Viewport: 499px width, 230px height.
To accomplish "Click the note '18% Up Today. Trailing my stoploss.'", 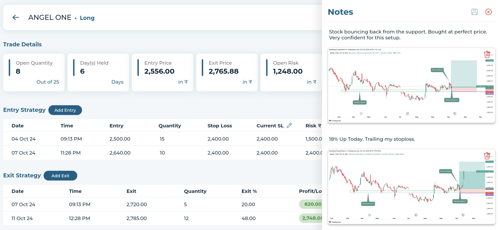I will click(x=372, y=139).
